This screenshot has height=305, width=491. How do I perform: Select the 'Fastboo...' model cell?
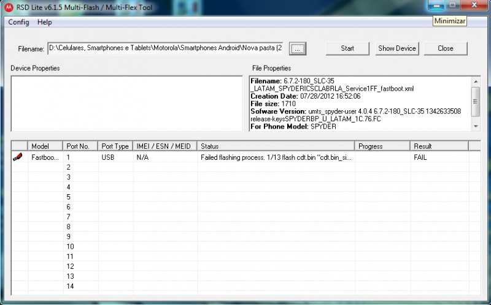coord(45,157)
